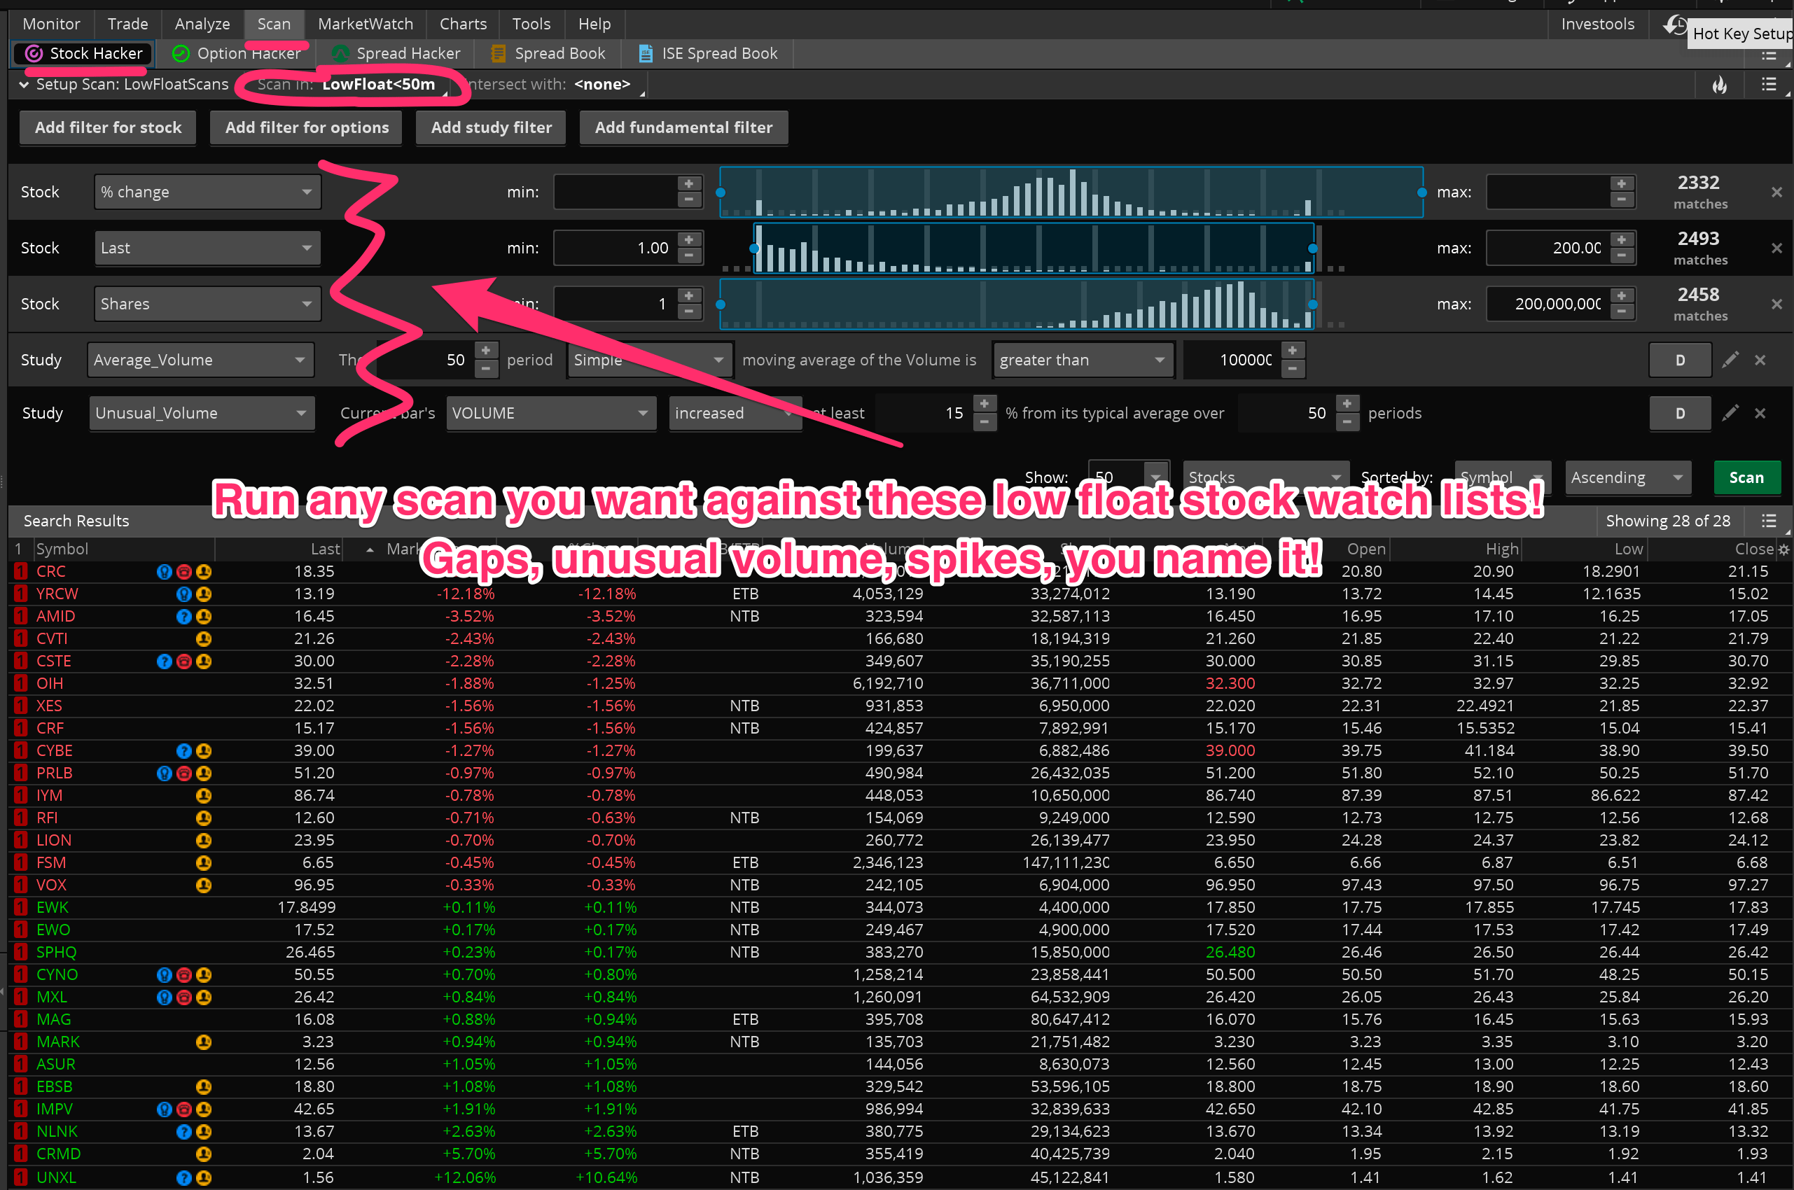Click the blue lightbulb icon next to CRC

tap(164, 571)
